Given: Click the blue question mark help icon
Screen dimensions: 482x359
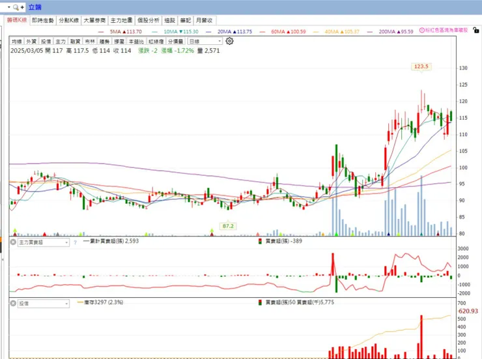Looking at the screenshot, I should [76, 242].
